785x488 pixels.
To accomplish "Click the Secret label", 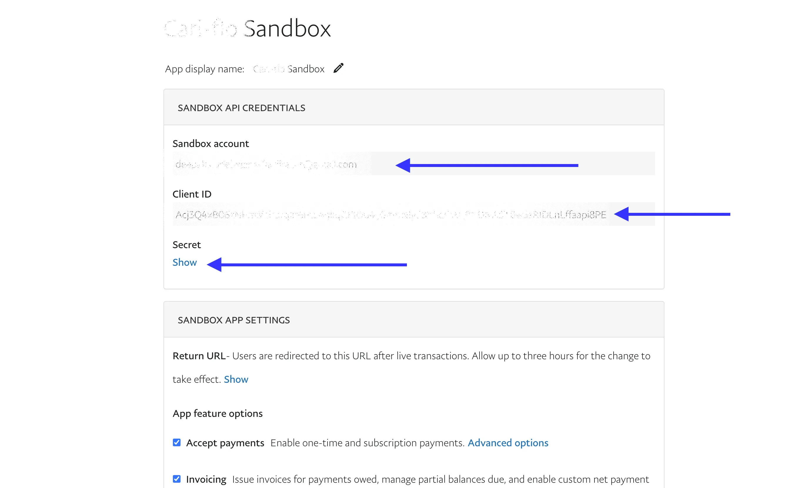I will coord(187,245).
